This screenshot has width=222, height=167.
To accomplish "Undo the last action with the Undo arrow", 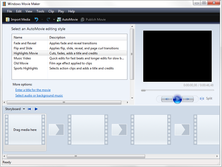I will click(36, 19).
